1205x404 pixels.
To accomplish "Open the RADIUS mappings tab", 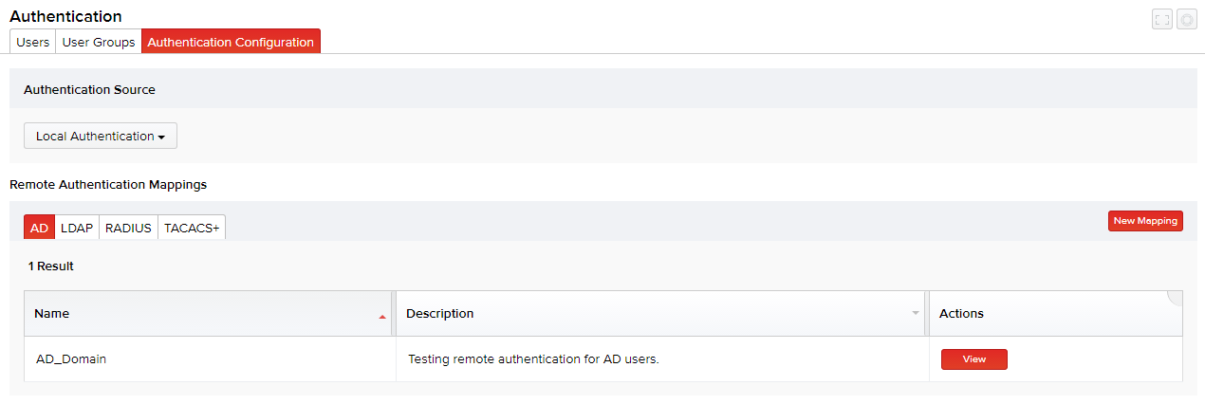I will [128, 228].
